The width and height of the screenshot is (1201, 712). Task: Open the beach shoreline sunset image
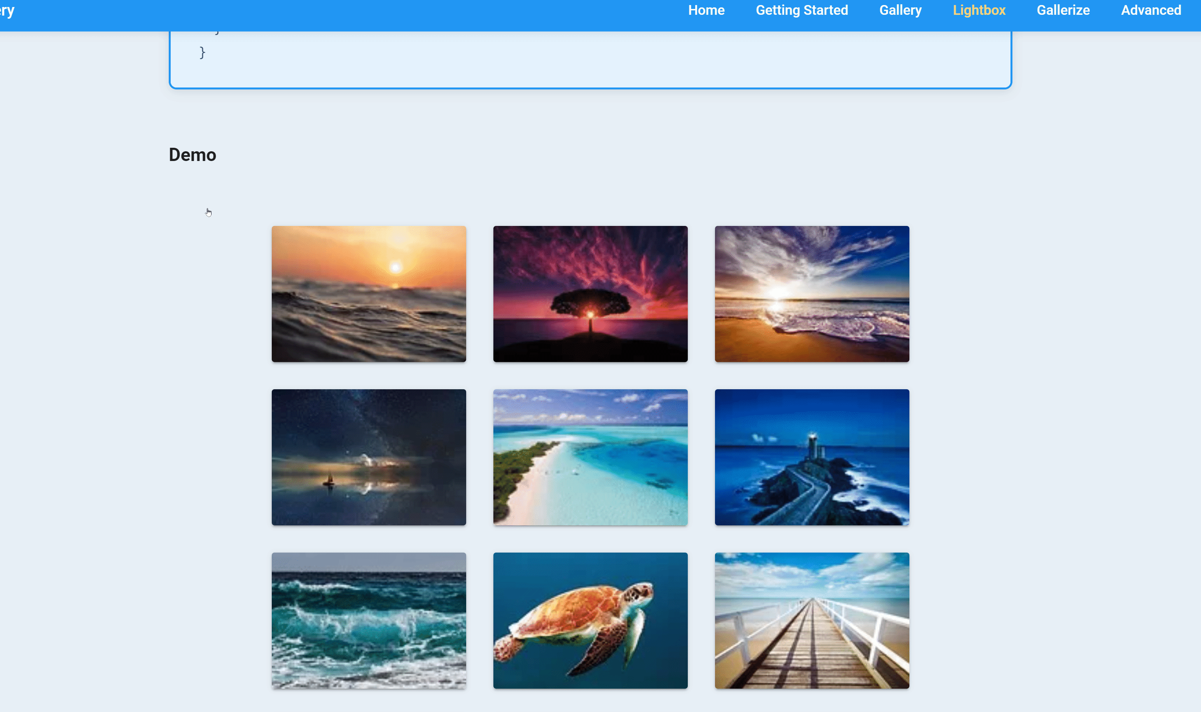tap(811, 294)
